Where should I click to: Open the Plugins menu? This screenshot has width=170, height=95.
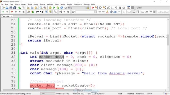[70, 4]
